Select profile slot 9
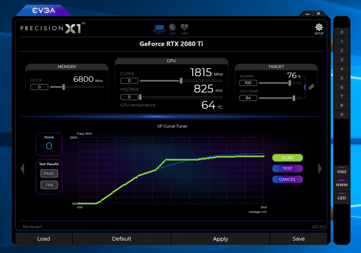The image size is (361, 253). [x=341, y=115]
